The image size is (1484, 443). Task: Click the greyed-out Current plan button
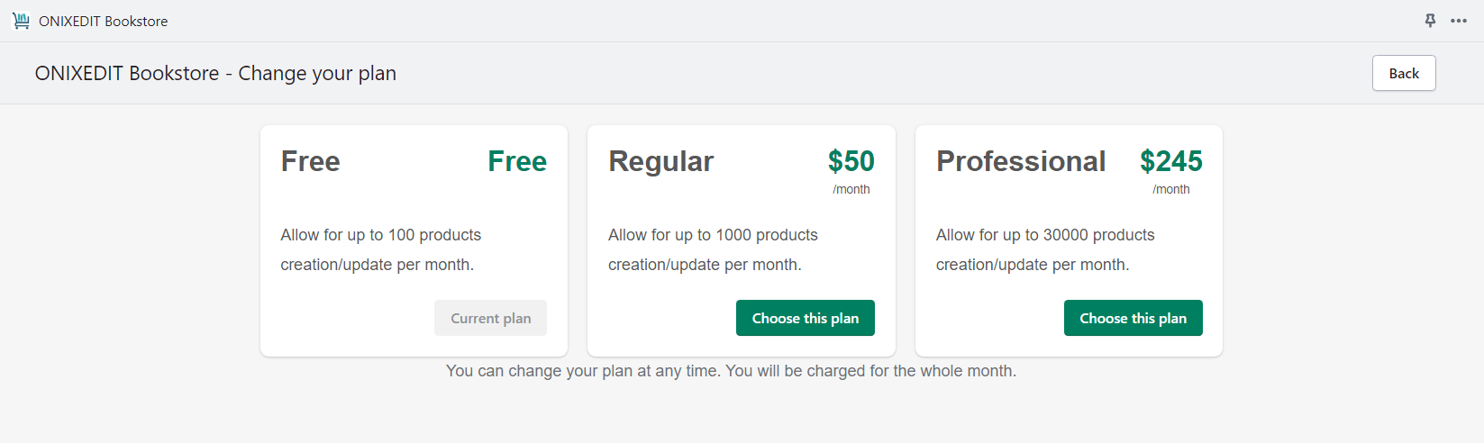point(490,318)
